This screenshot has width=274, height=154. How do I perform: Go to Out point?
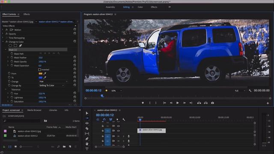pyautogui.click(x=191, y=103)
